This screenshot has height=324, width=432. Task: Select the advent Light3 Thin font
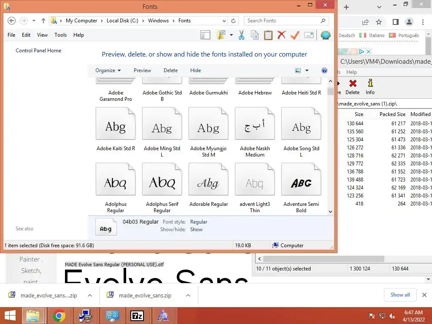pyautogui.click(x=255, y=188)
